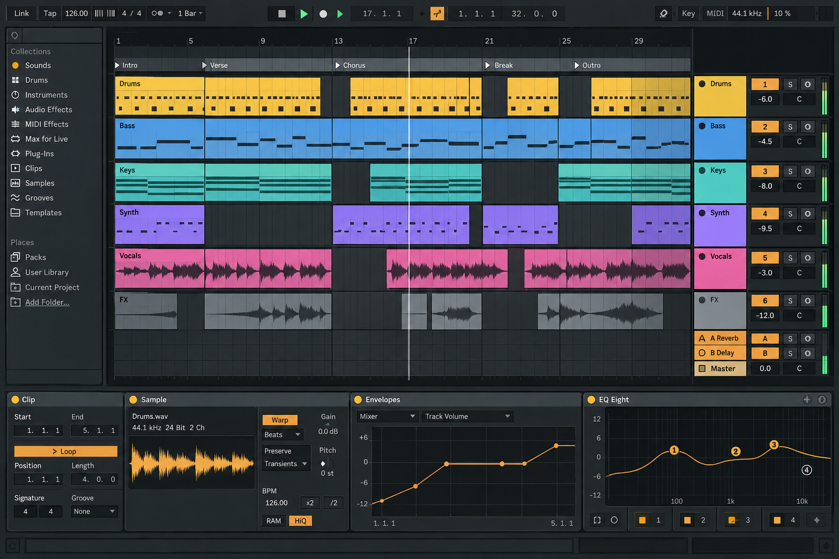Solo the Drums track
The image size is (839, 559).
click(790, 84)
